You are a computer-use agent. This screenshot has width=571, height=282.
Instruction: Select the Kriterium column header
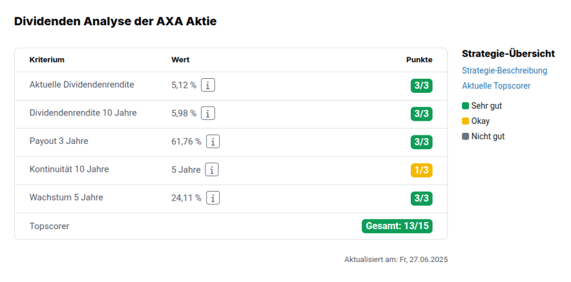(47, 59)
